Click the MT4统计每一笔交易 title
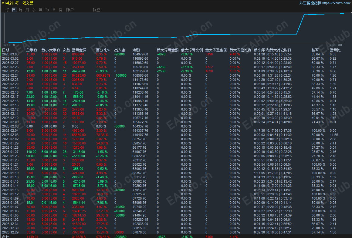 coord(18,3)
